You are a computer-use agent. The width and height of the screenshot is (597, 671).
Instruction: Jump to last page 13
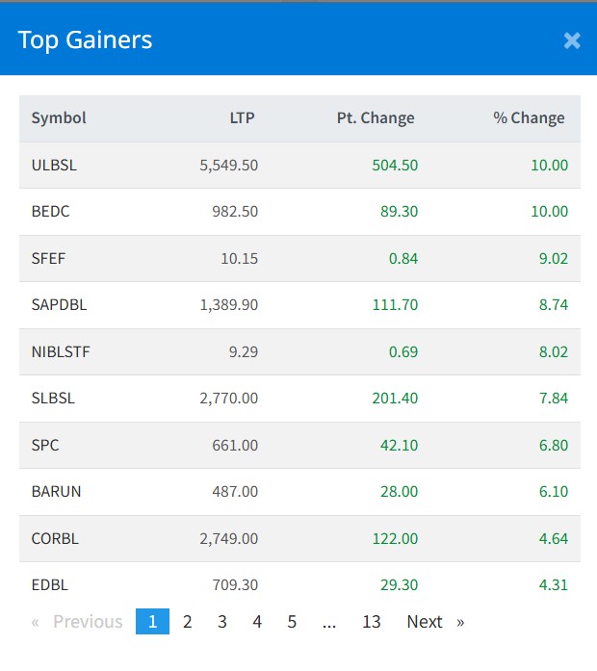[372, 622]
